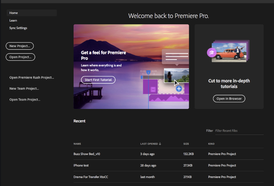Choose New Team Project
Image resolution: width=274 pixels, height=186 pixels.
[x=24, y=89]
